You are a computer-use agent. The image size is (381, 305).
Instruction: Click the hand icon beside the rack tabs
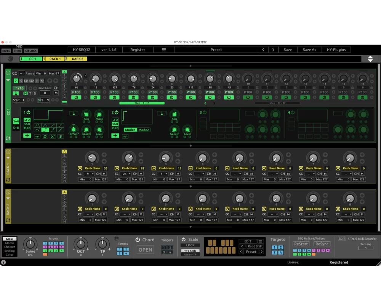coord(10,59)
